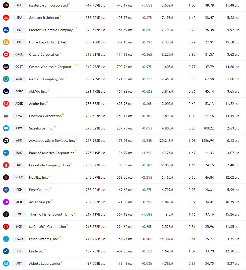
Task: Click the Coca-Cola bottle logo icon
Action: (6, 165)
